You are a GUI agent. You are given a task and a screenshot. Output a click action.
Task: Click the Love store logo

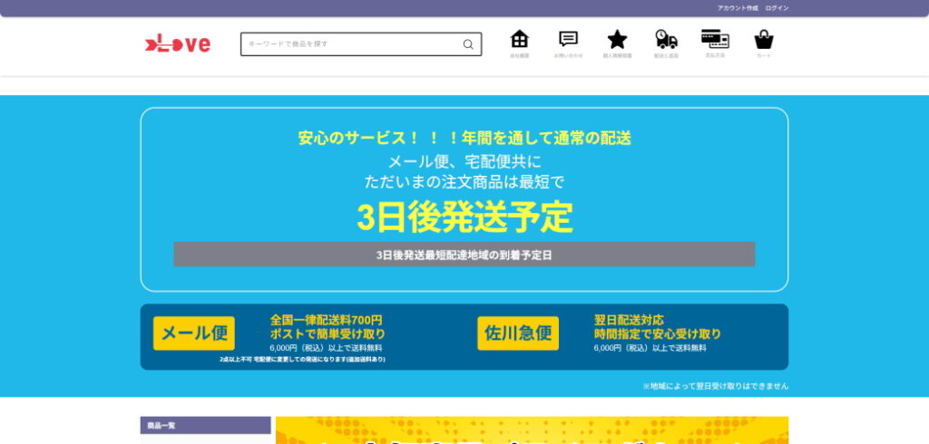tap(178, 43)
